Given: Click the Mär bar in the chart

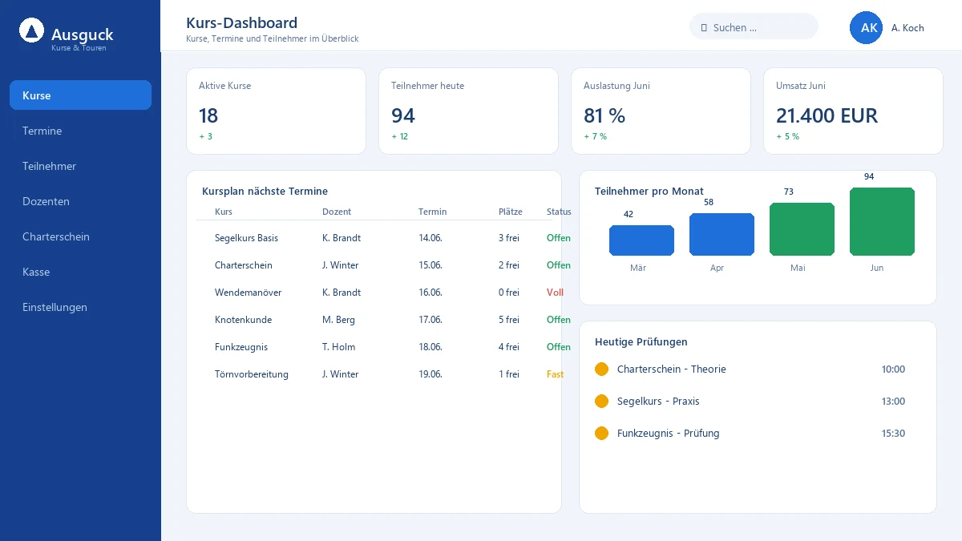Looking at the screenshot, I should [x=641, y=240].
